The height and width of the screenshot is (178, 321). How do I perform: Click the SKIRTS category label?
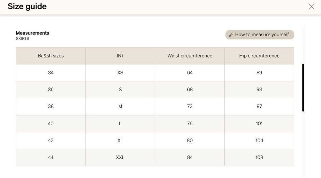tap(22, 39)
